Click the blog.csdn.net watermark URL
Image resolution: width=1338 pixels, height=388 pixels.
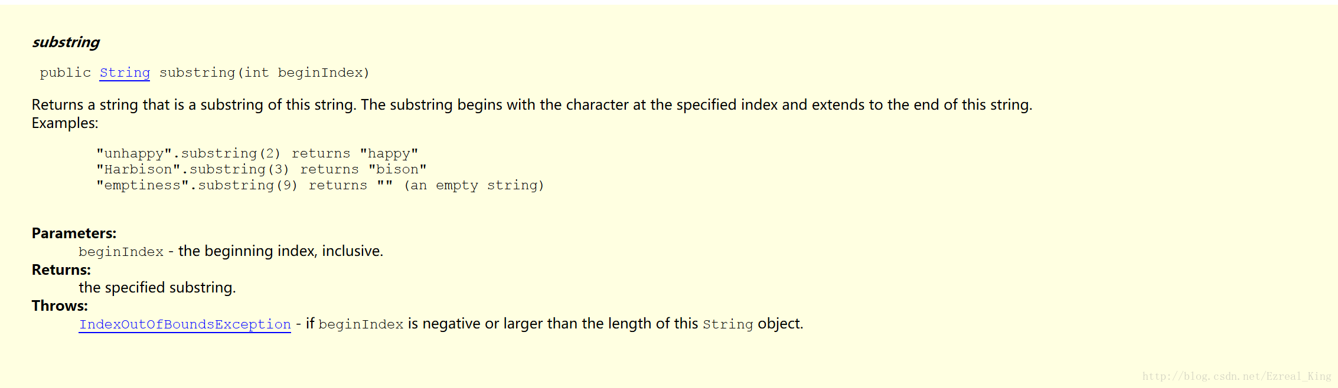(1236, 376)
